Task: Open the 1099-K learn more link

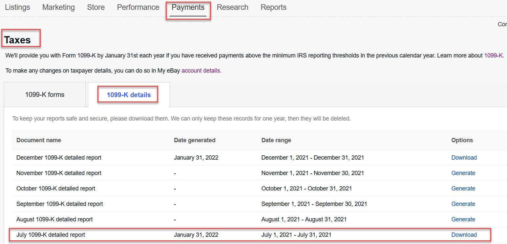Action: 494,55
